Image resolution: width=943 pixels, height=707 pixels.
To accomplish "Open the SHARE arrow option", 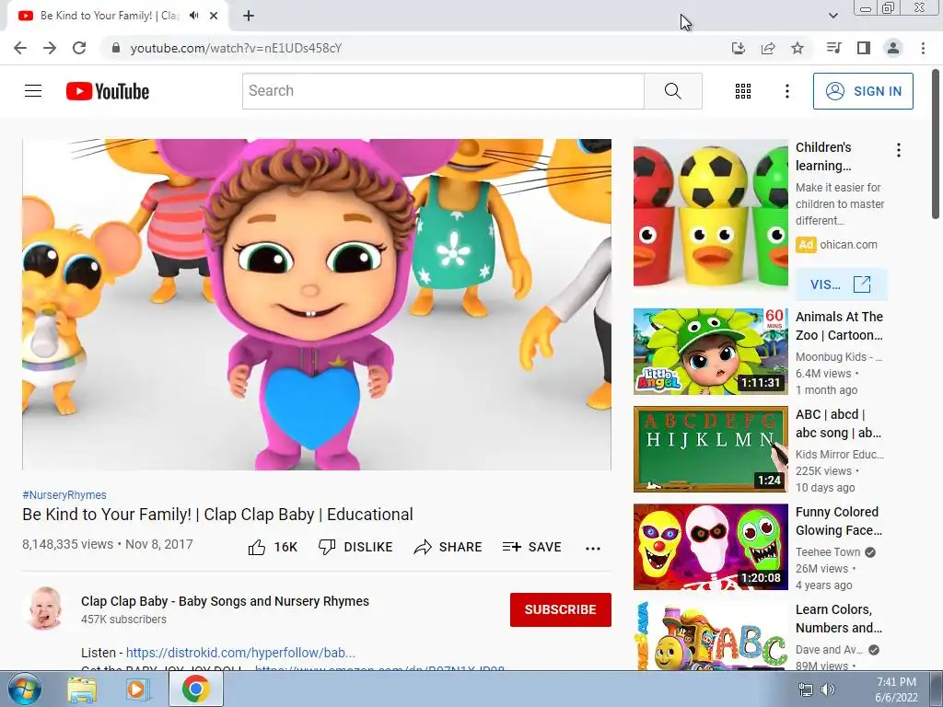I will tap(448, 547).
